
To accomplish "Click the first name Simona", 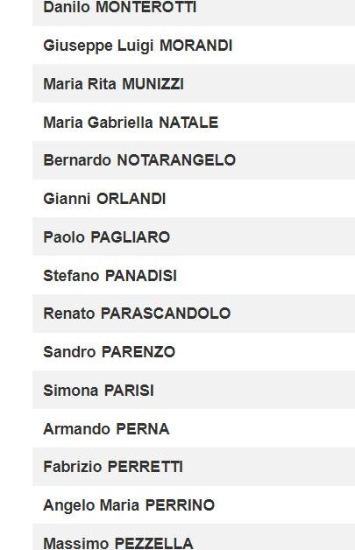I will 71,390.
